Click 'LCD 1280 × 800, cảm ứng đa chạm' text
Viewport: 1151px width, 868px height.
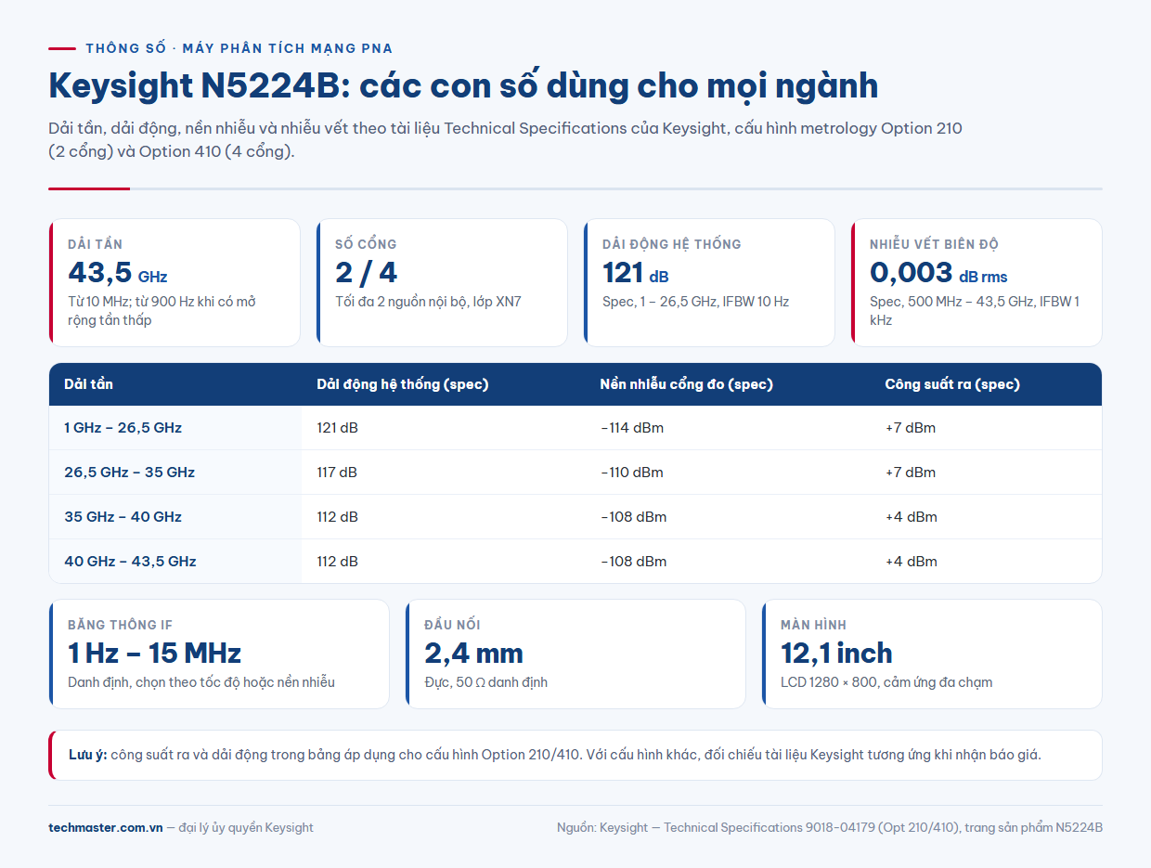tap(886, 682)
